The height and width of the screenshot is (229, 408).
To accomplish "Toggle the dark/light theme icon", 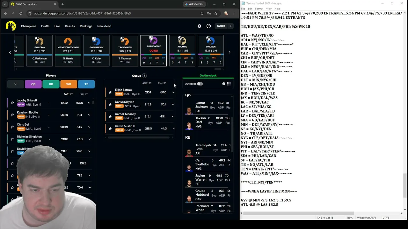I will [199, 26].
